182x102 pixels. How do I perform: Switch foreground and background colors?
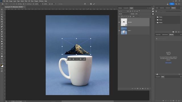pos(3,63)
